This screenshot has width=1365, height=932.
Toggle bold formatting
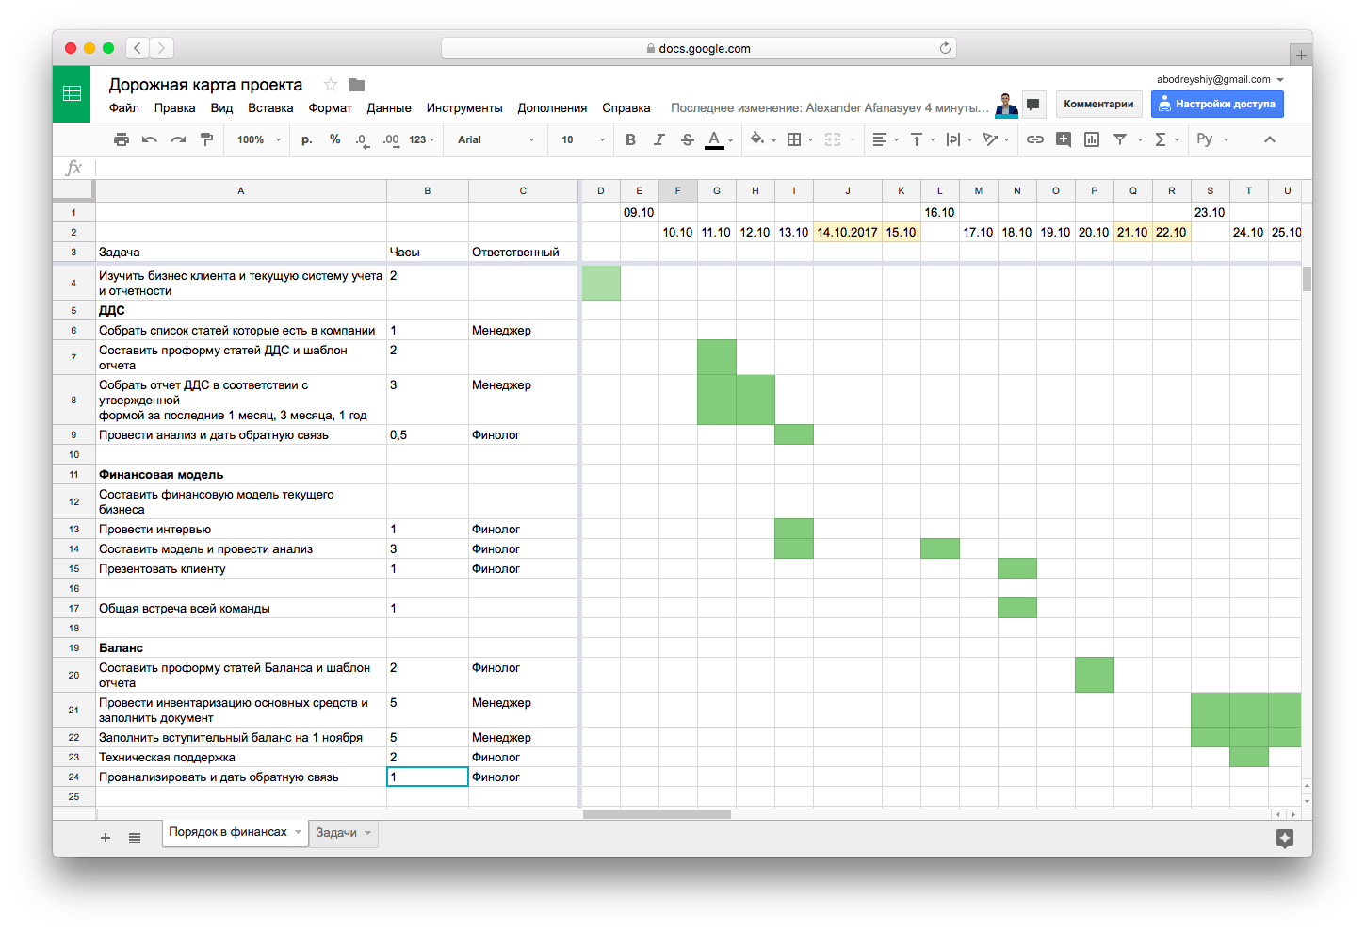point(630,139)
